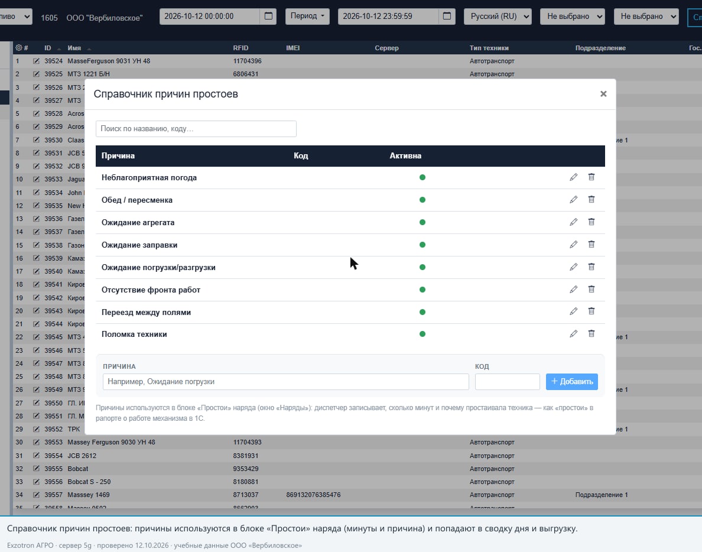
Task: Click the new «Причина» name input
Action: [x=285, y=381]
